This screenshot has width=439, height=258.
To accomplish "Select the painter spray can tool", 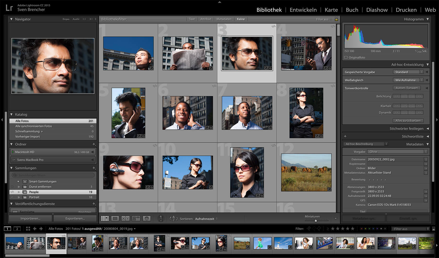I will (161, 219).
